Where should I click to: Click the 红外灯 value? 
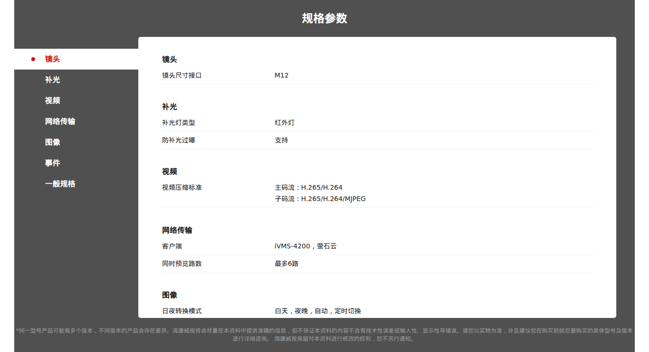pos(285,123)
